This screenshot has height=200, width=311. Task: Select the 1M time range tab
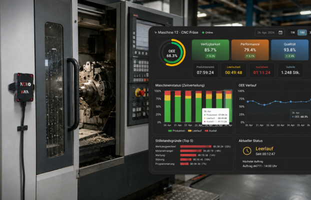302,32
